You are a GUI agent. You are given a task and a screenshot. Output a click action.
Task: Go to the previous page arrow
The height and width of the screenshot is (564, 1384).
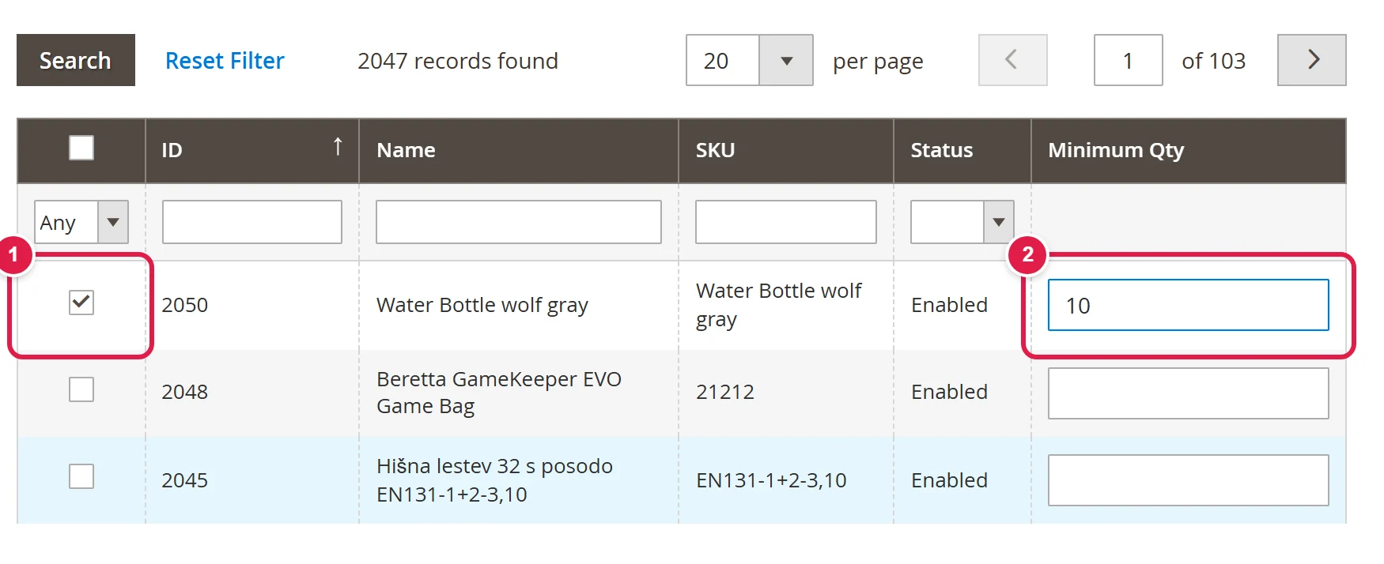tap(1013, 60)
